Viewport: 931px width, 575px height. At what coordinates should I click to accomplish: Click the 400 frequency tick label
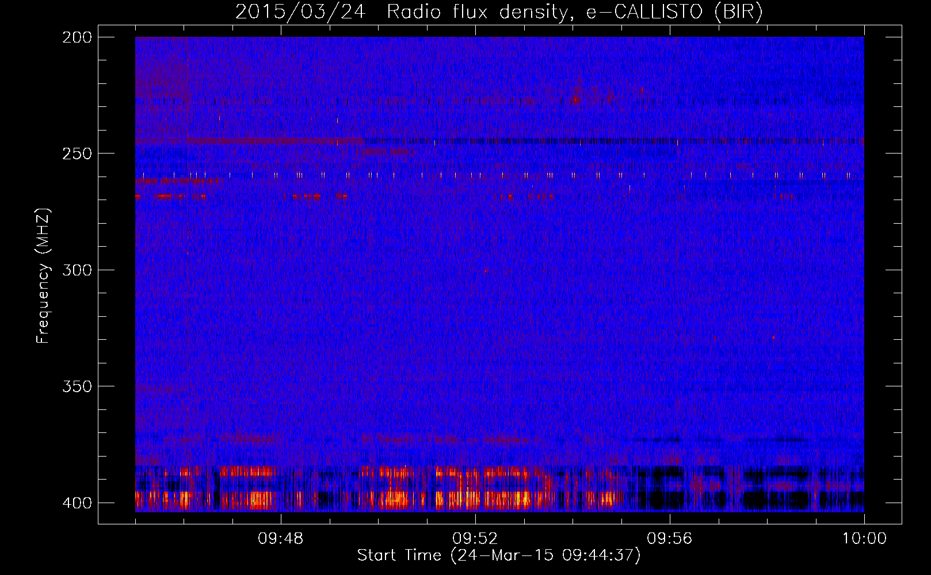[x=77, y=503]
